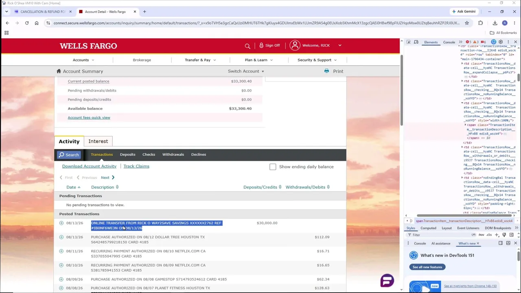Expand the GameStop transaction row

click(61, 279)
